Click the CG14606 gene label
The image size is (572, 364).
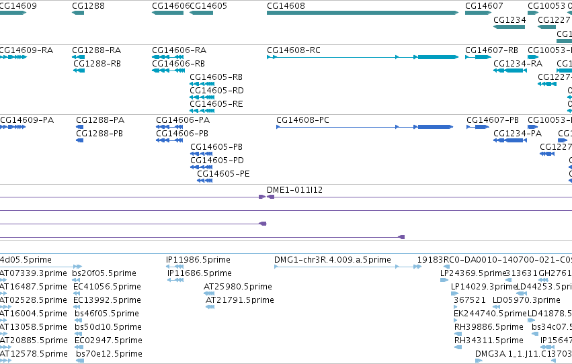tap(171, 6)
